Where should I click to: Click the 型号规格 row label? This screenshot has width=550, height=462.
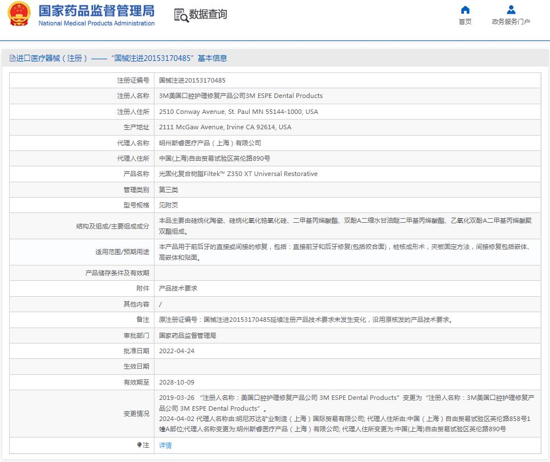coord(136,205)
